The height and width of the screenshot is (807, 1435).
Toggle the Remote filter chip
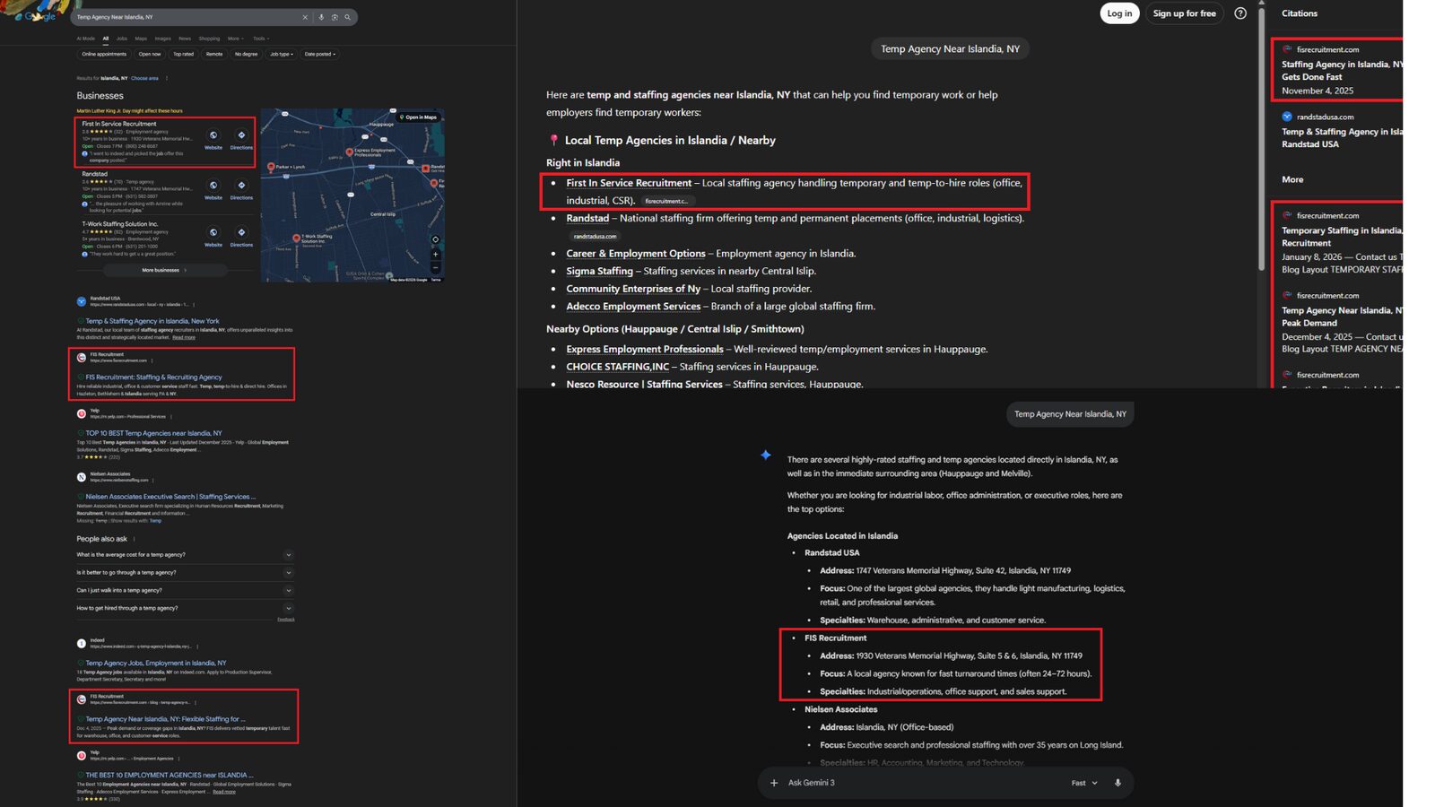point(214,54)
